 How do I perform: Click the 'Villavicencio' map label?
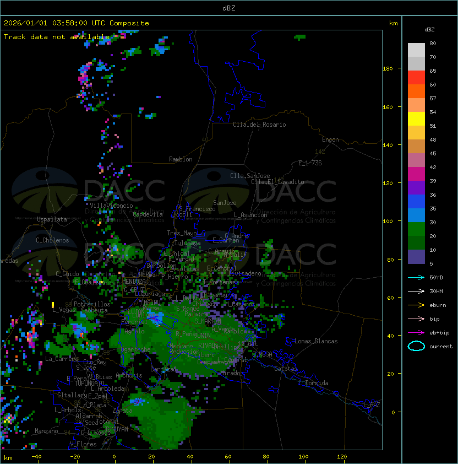click(x=111, y=206)
